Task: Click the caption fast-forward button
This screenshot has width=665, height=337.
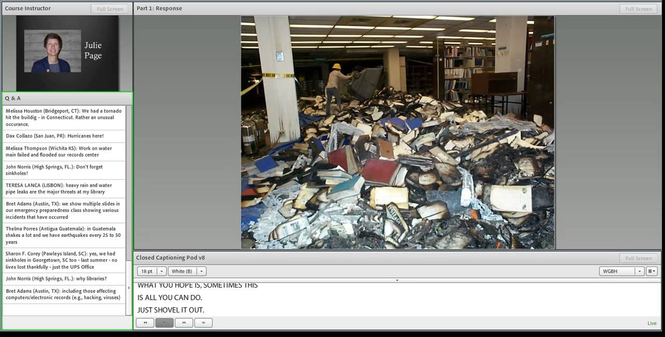Action: coord(184,322)
